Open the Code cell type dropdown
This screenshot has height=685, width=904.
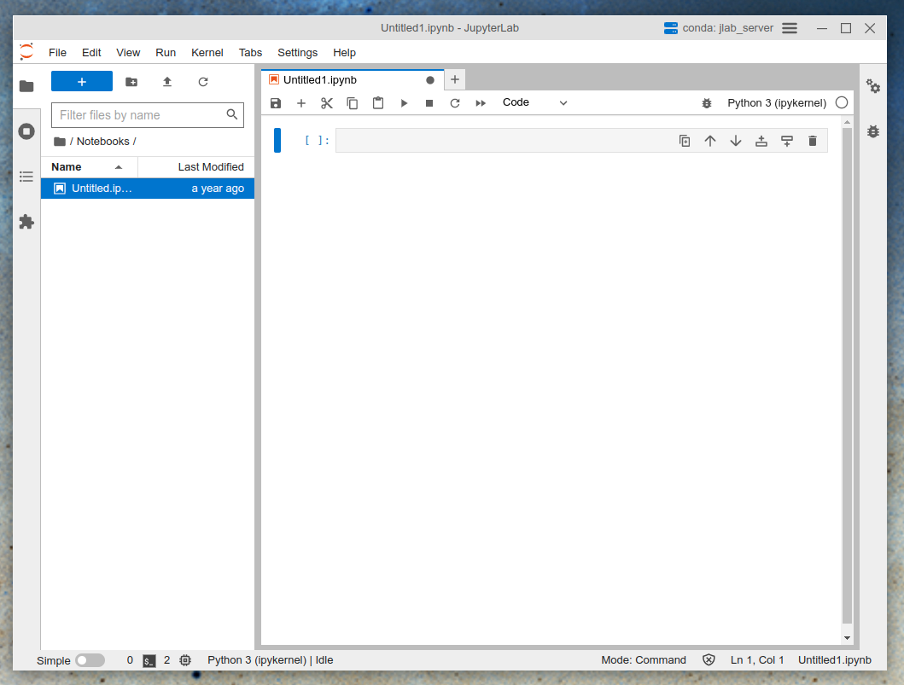pos(534,102)
